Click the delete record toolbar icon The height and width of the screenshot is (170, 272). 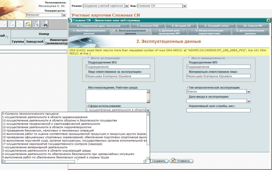(4, 24)
